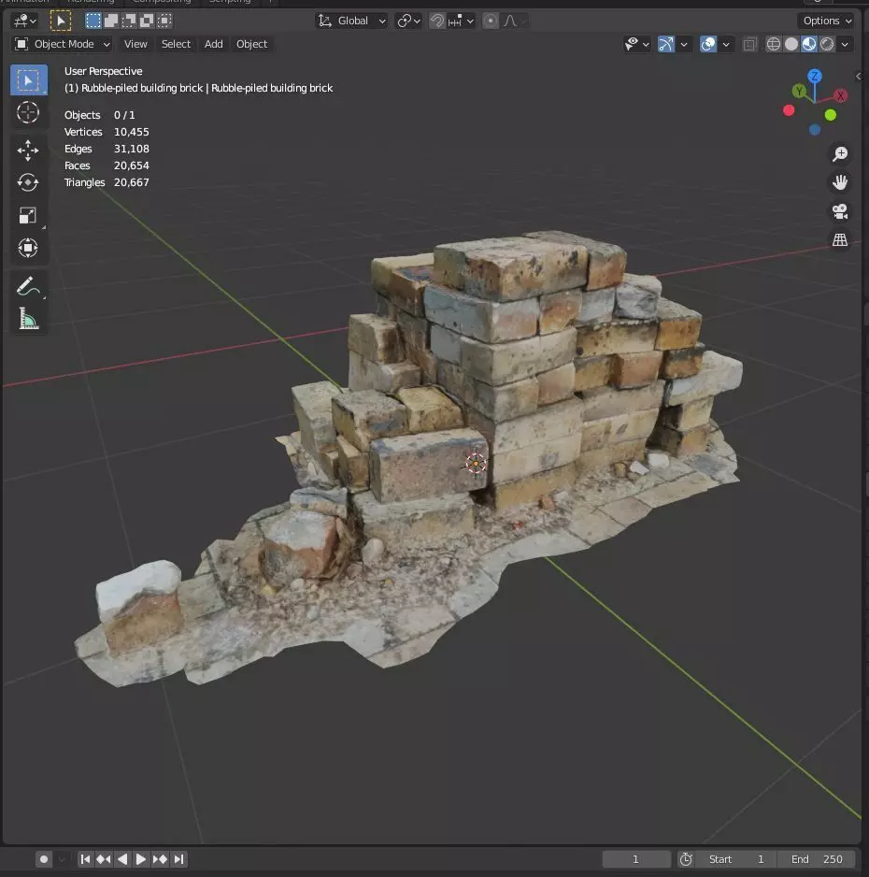The width and height of the screenshot is (869, 877).
Task: Click the X axis on navigation gizmo
Action: 840,96
